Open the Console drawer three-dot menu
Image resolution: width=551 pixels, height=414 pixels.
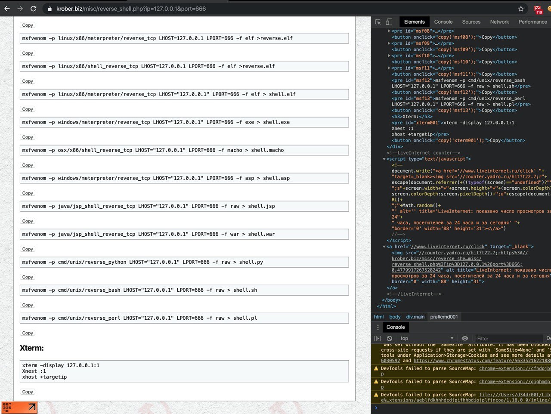tap(378, 327)
